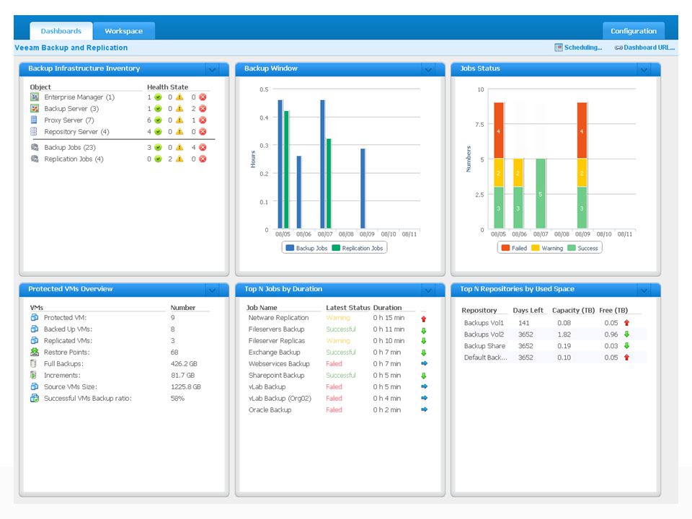The width and height of the screenshot is (692, 519).
Task: Toggle the Warning legend swatch
Action: pos(536,248)
